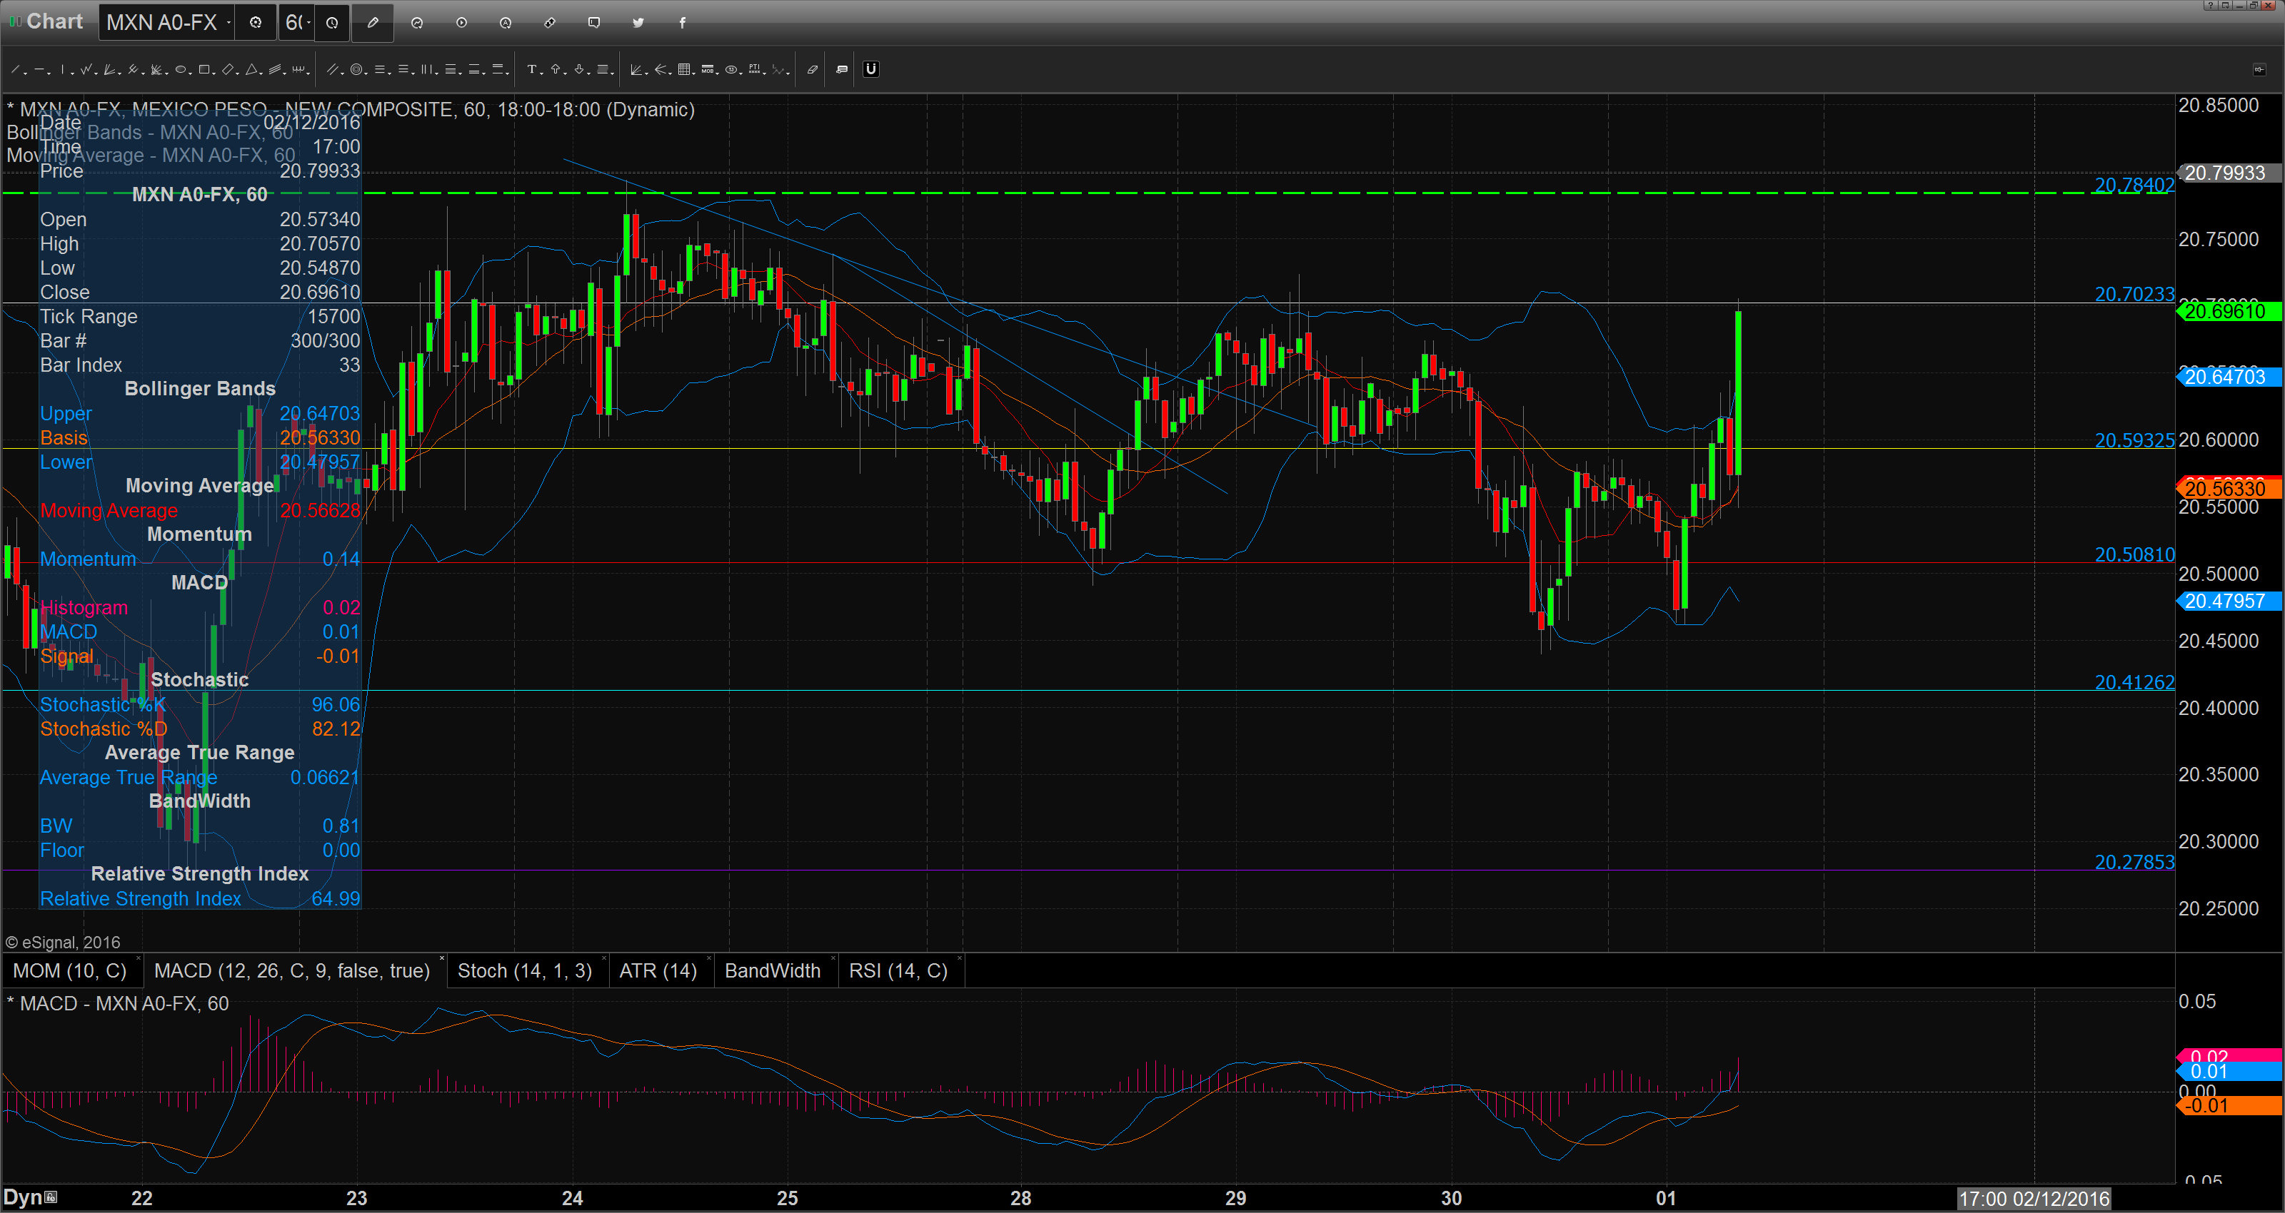The height and width of the screenshot is (1213, 2285).
Task: Click the 20.41262 cyan line label
Action: (x=2134, y=682)
